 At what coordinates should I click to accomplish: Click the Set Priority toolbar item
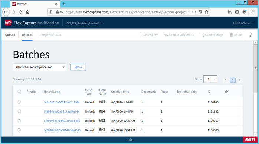(148, 35)
